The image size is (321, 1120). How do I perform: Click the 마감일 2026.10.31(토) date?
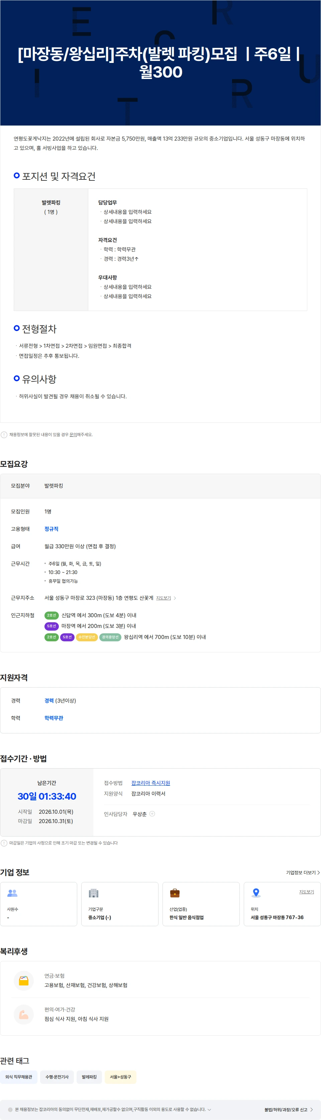pyautogui.click(x=45, y=821)
